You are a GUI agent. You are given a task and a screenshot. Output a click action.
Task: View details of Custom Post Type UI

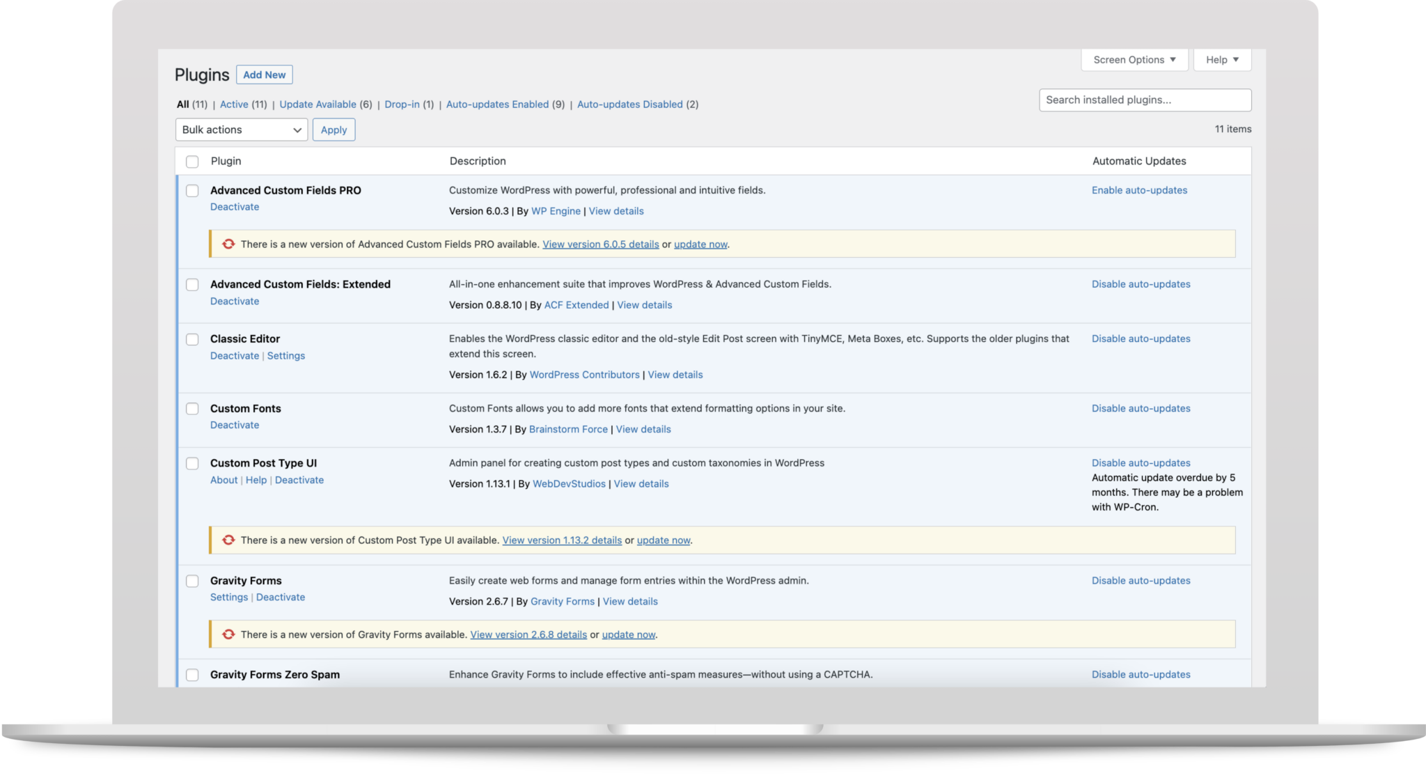pos(641,483)
